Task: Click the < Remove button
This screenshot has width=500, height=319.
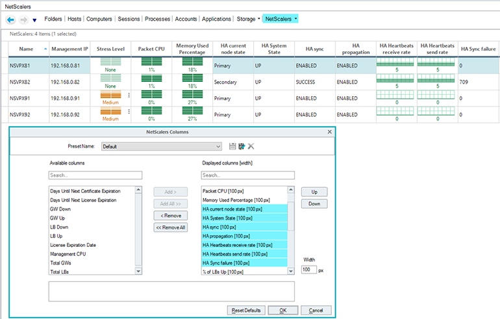Action: pyautogui.click(x=171, y=216)
